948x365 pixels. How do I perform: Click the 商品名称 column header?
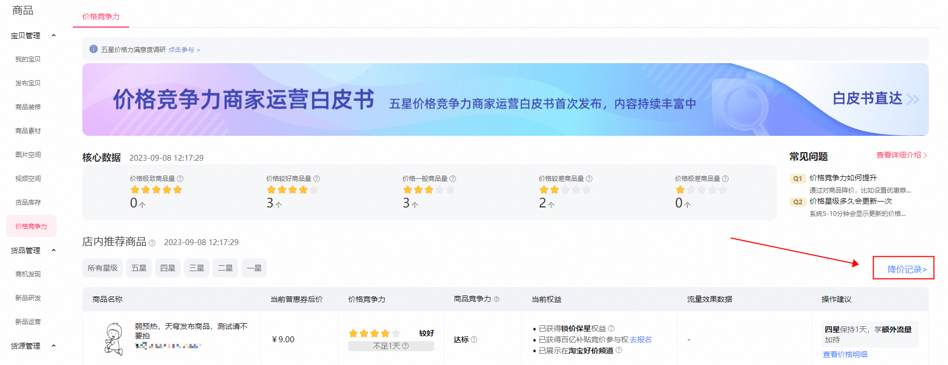(x=107, y=299)
